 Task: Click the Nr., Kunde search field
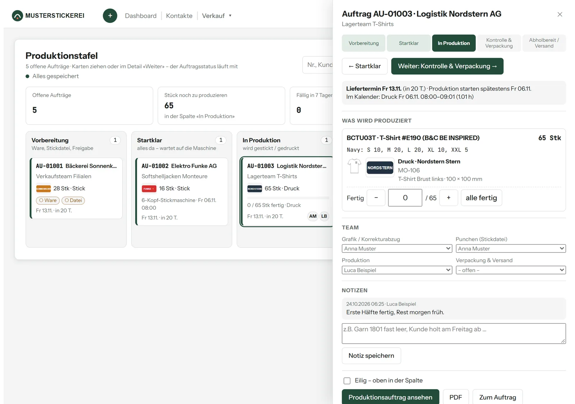318,65
